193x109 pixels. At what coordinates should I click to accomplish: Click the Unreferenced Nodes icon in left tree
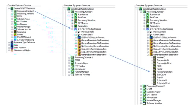click(12, 50)
